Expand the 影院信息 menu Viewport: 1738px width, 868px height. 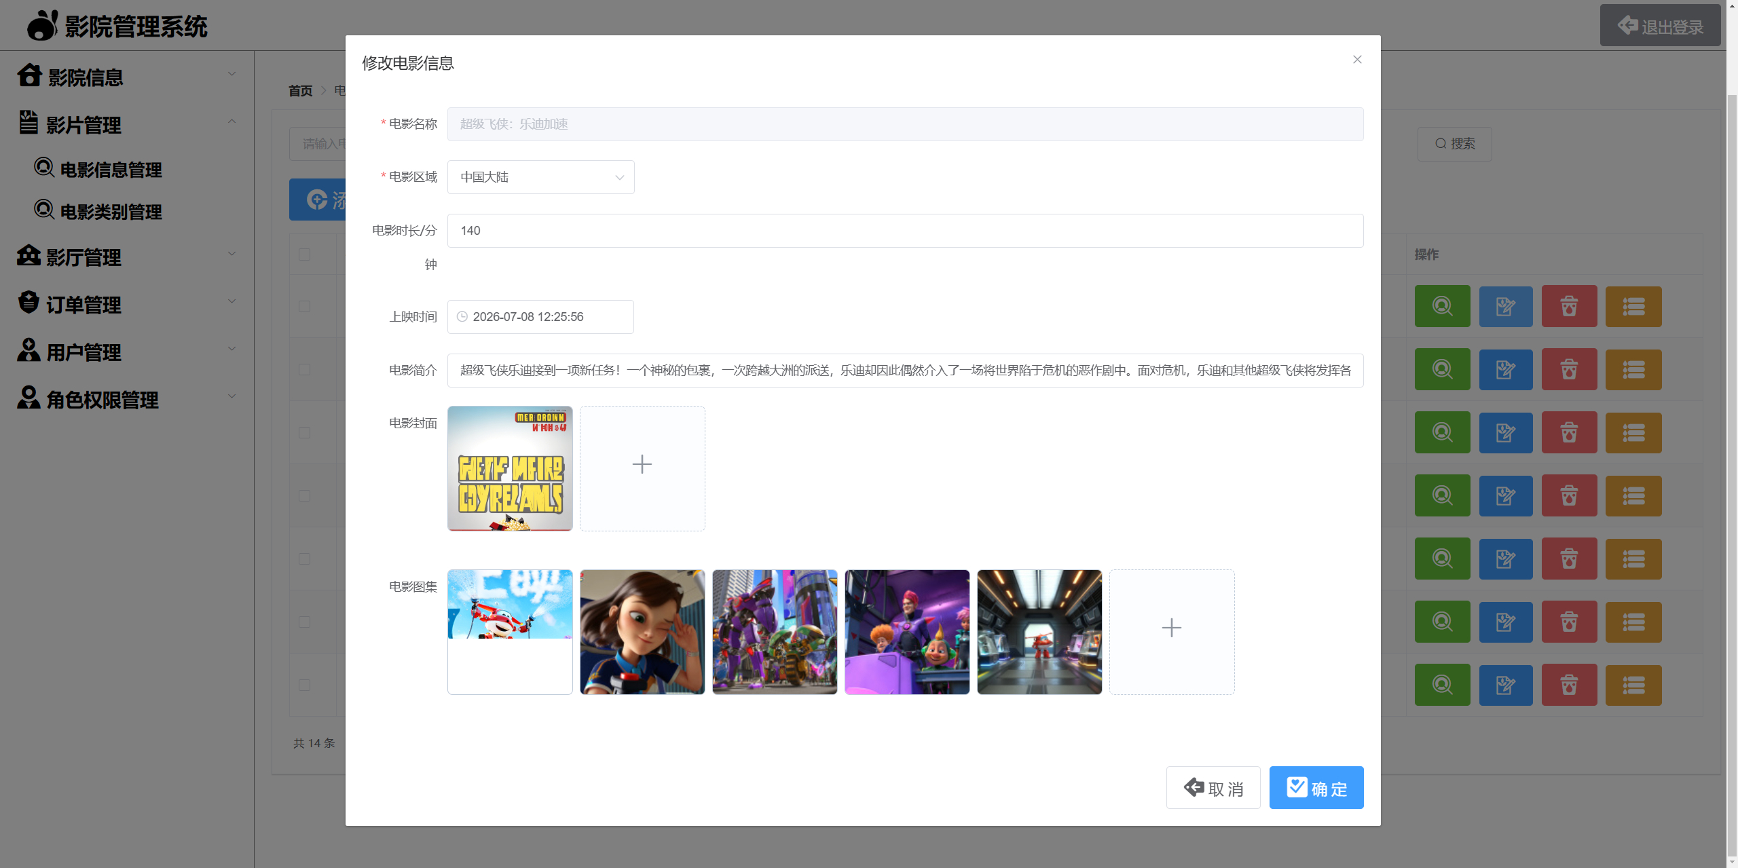coord(127,76)
